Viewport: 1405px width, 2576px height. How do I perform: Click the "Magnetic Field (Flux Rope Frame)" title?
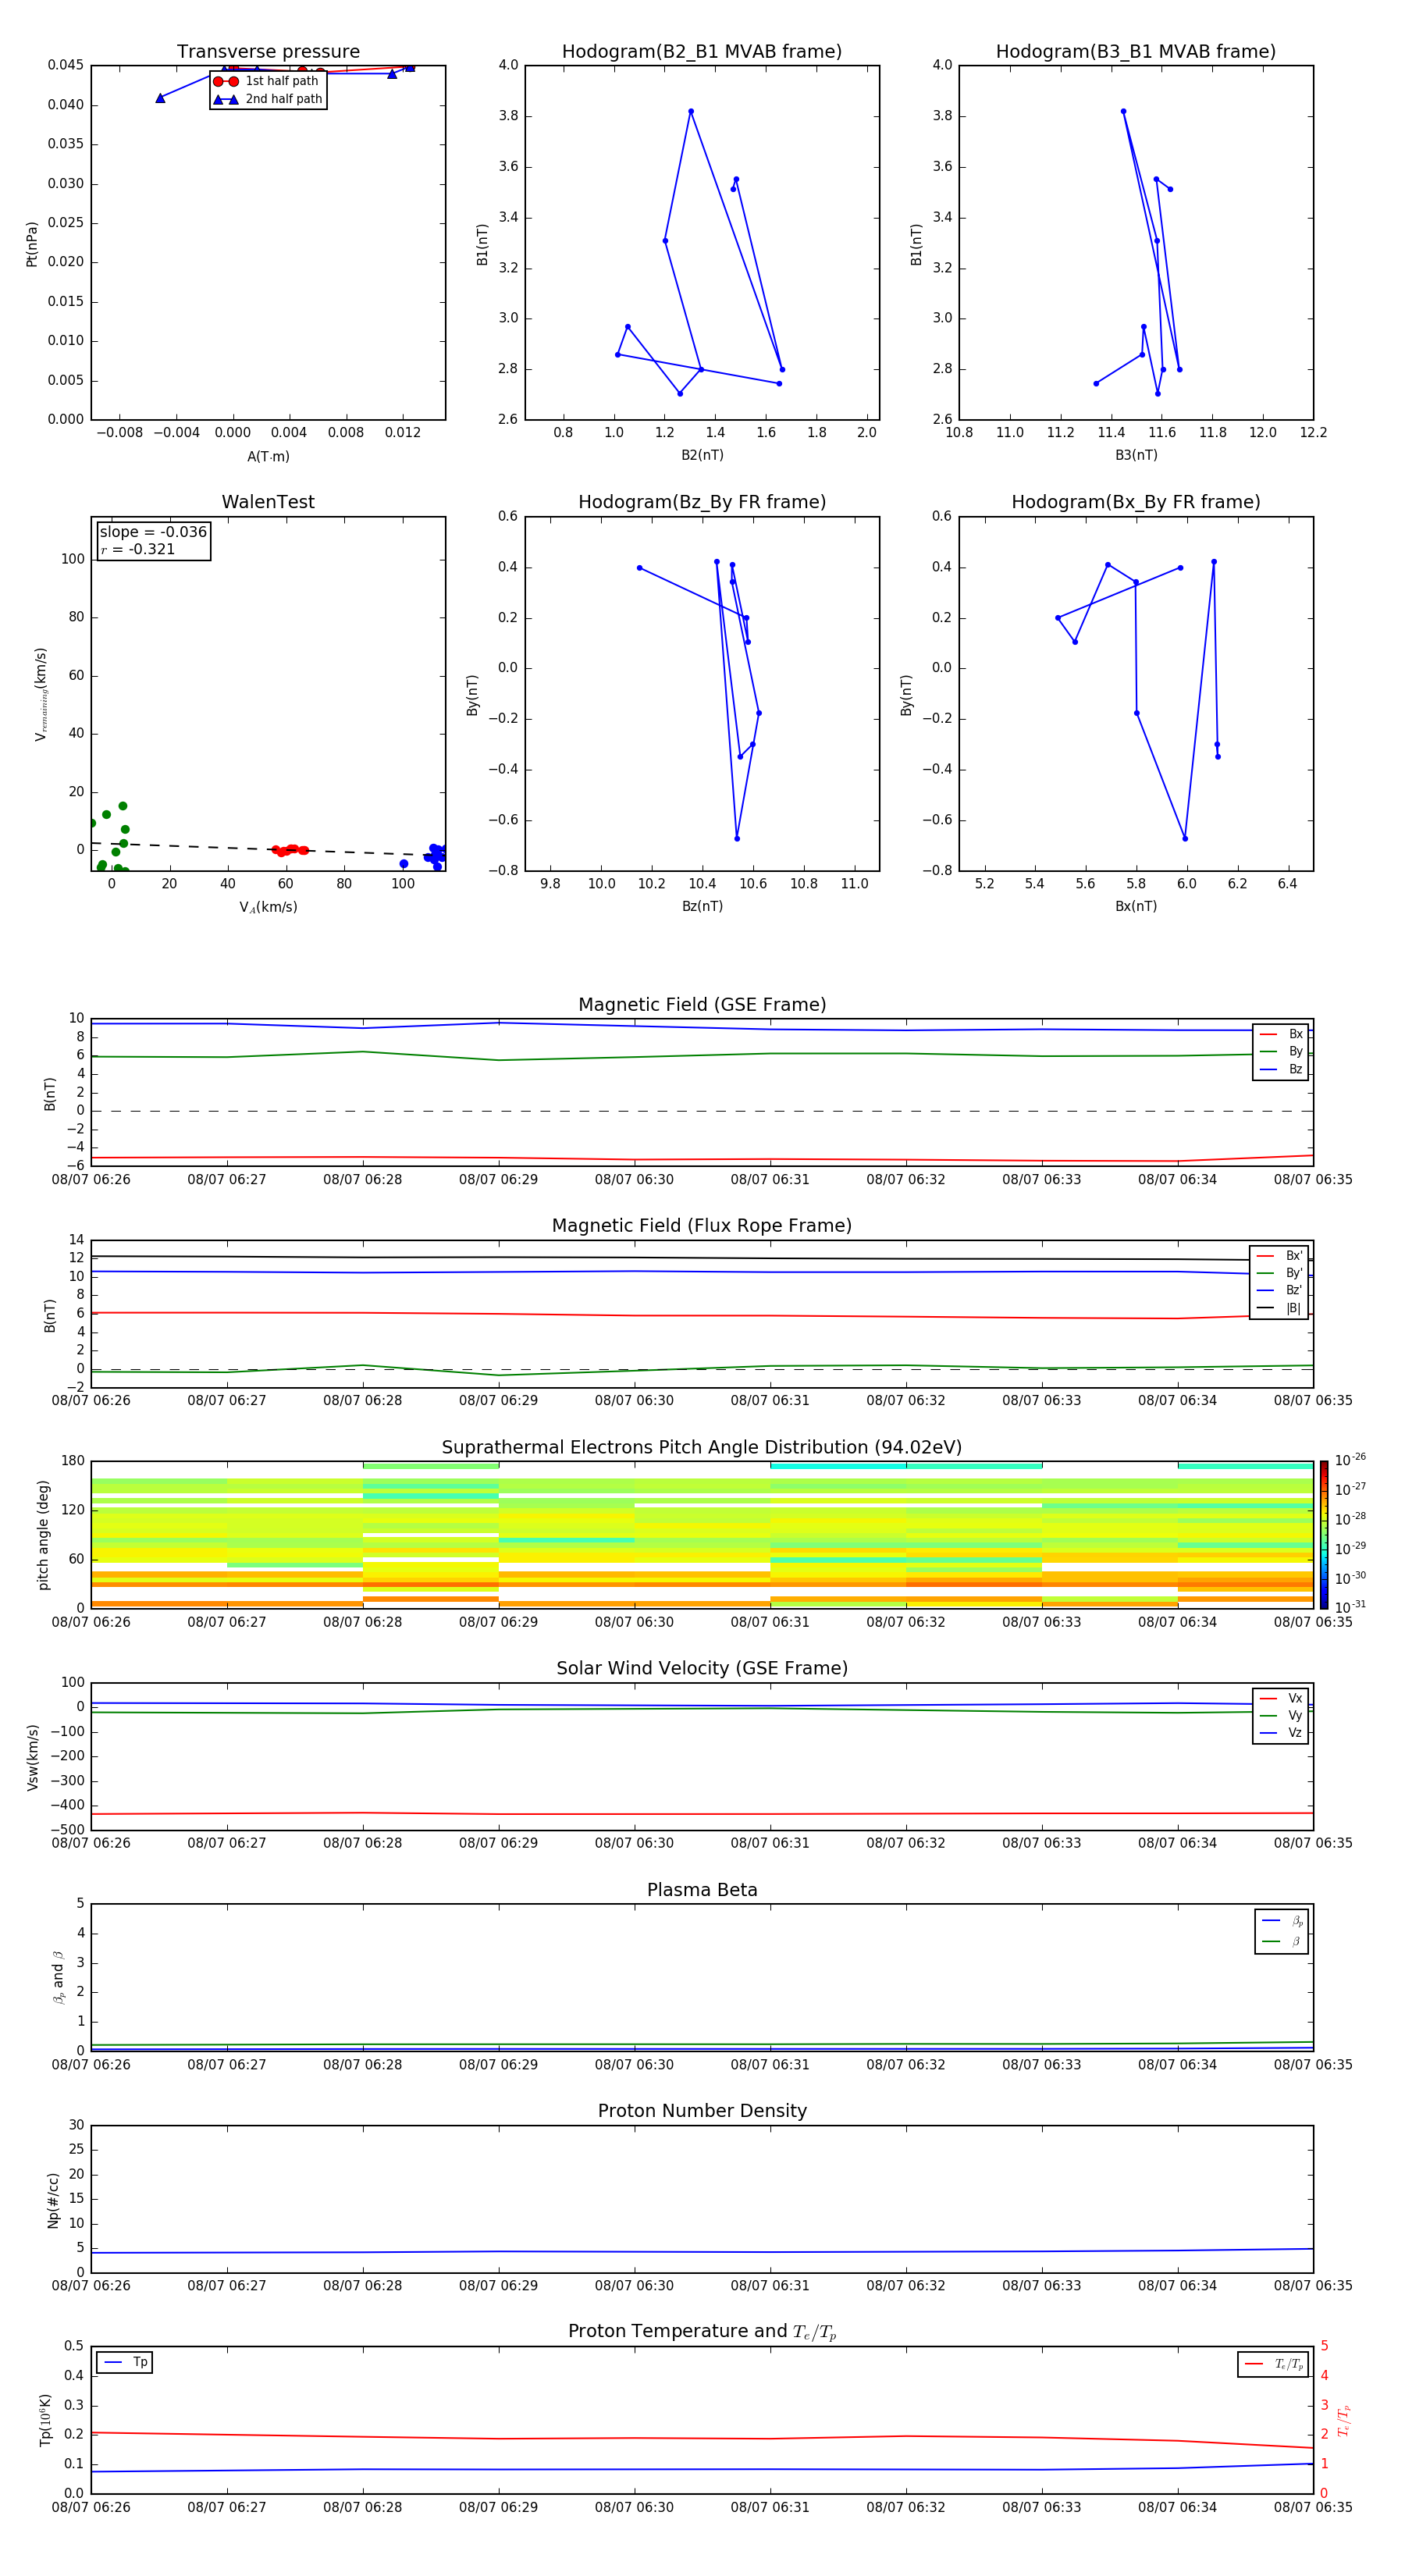702,1226
